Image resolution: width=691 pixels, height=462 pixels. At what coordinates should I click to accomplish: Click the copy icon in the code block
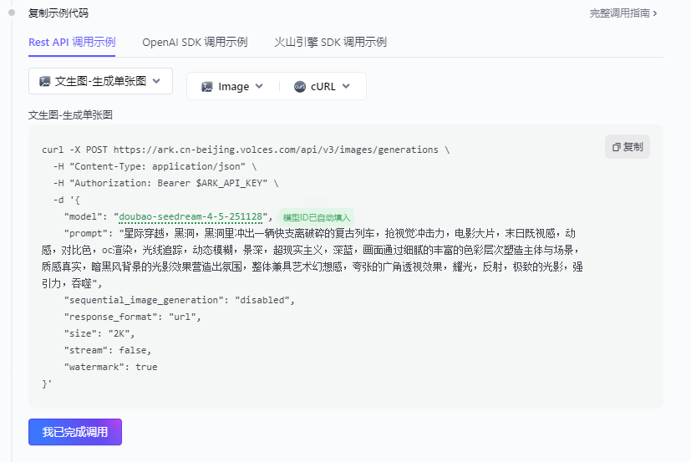616,147
